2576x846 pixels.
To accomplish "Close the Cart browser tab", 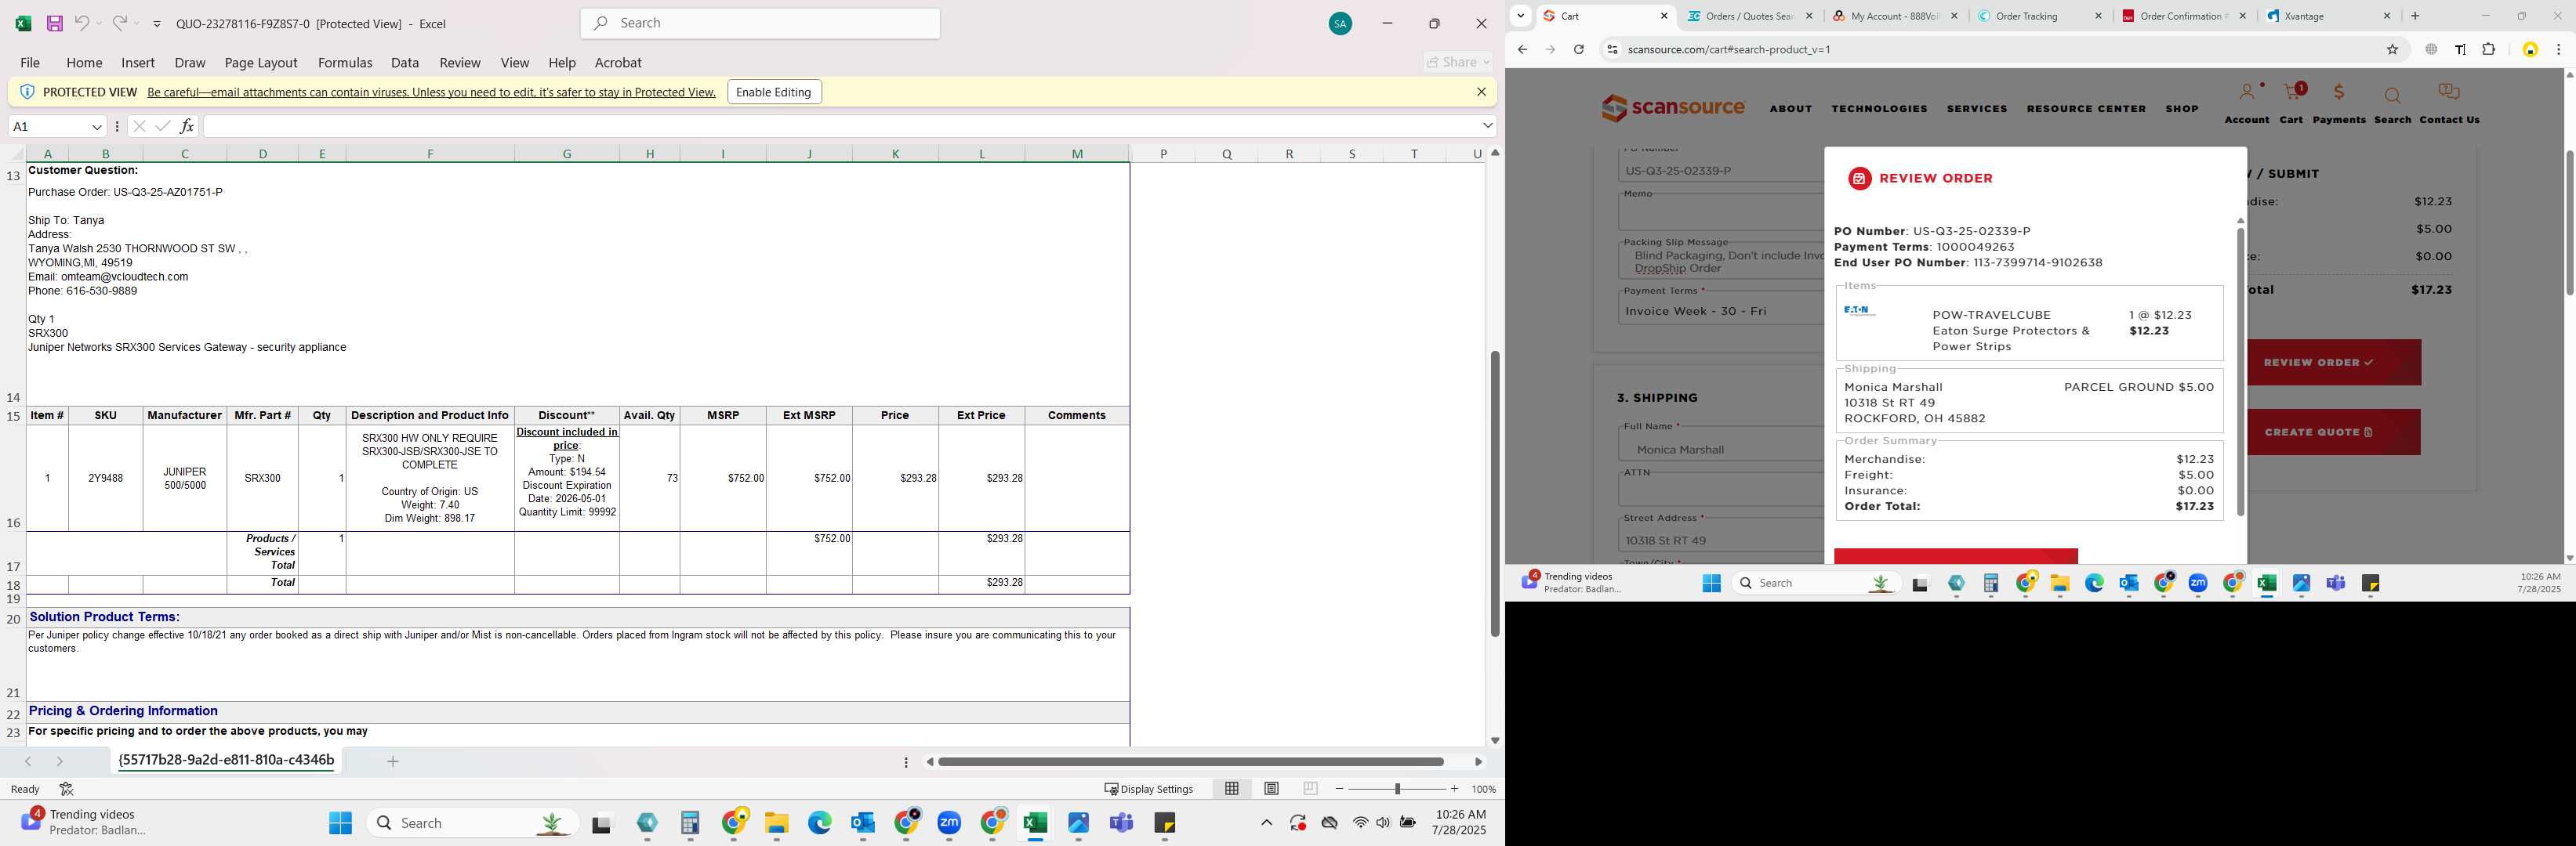I will coord(1664,16).
